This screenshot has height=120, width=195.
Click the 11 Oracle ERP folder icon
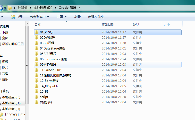[37, 70]
